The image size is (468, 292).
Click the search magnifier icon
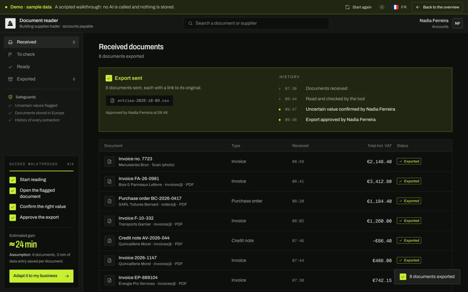[x=190, y=23]
